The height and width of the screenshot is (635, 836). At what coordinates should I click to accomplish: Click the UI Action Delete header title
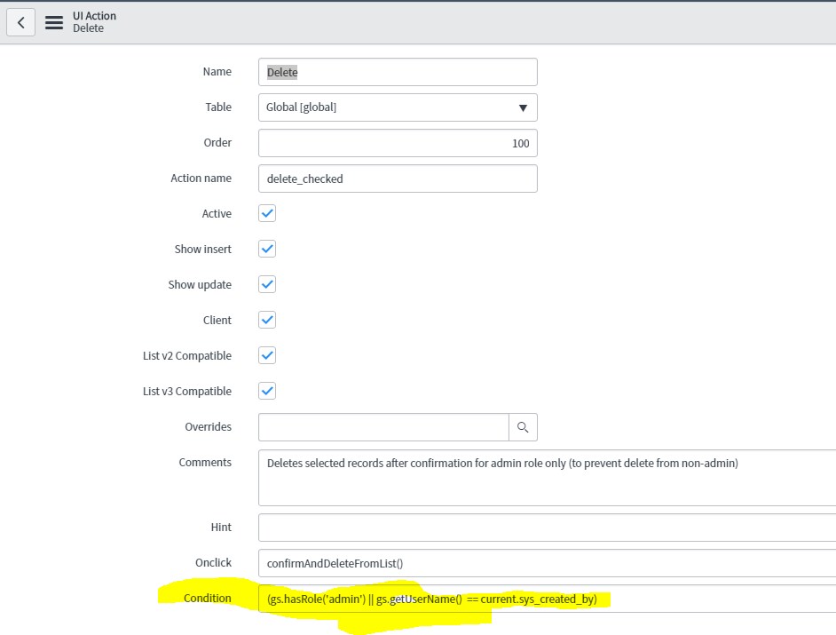point(94,22)
